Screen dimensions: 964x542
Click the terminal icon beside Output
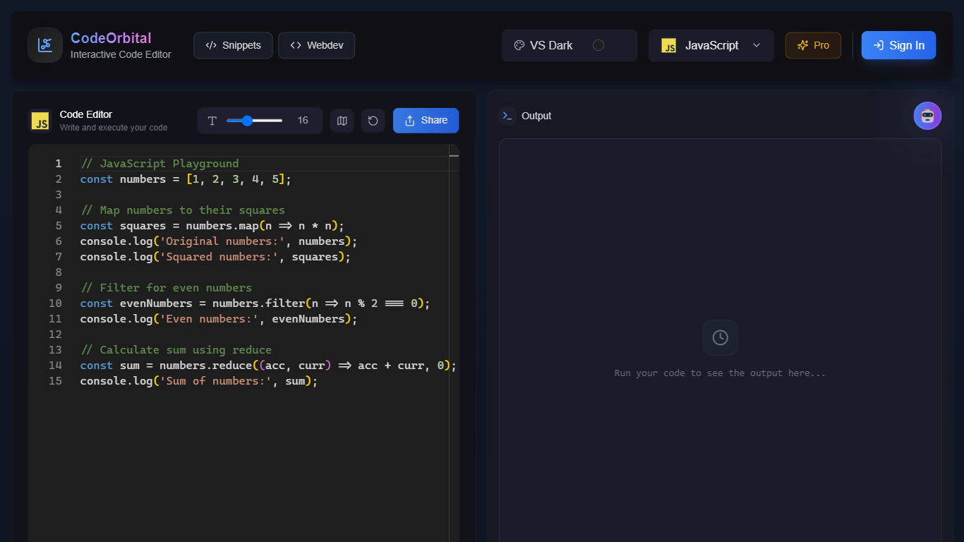coord(507,116)
